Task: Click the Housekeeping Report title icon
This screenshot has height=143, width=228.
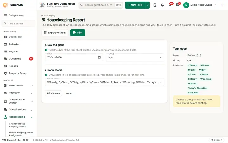Action: pyautogui.click(x=43, y=20)
